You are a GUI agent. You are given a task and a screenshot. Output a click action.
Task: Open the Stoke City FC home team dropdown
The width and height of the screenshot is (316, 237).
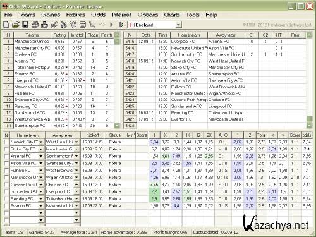click(41, 149)
